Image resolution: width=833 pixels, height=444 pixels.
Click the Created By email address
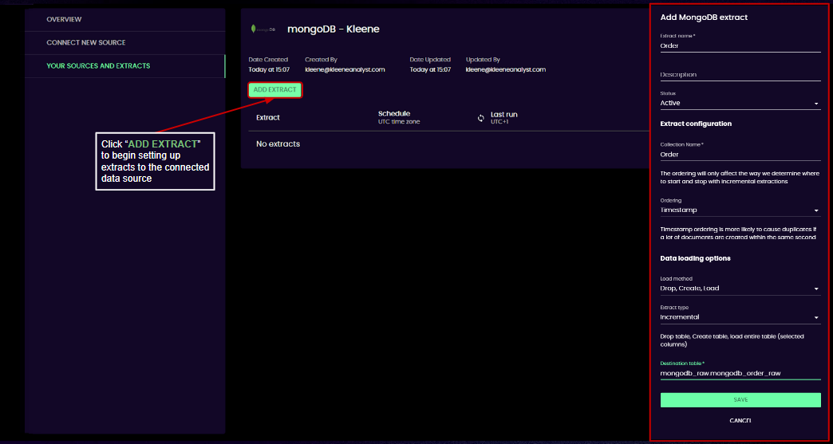345,69
